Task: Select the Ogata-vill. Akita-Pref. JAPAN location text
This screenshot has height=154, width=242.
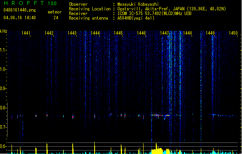Action: point(172,9)
